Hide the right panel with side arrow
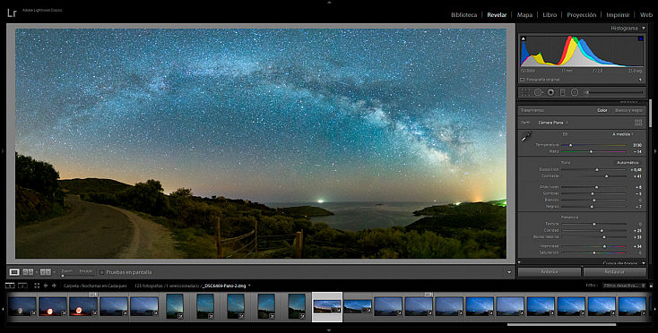The width and height of the screenshot is (658, 333). [655, 150]
